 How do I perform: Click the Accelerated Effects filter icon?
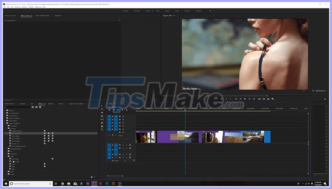tap(33, 107)
